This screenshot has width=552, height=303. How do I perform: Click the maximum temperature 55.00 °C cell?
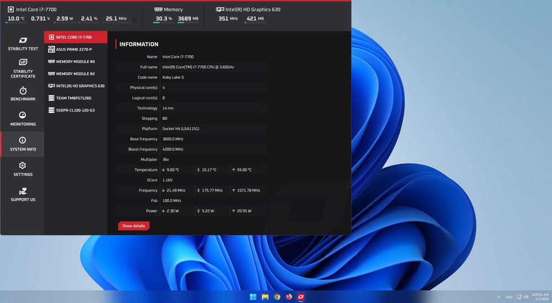tap(242, 169)
